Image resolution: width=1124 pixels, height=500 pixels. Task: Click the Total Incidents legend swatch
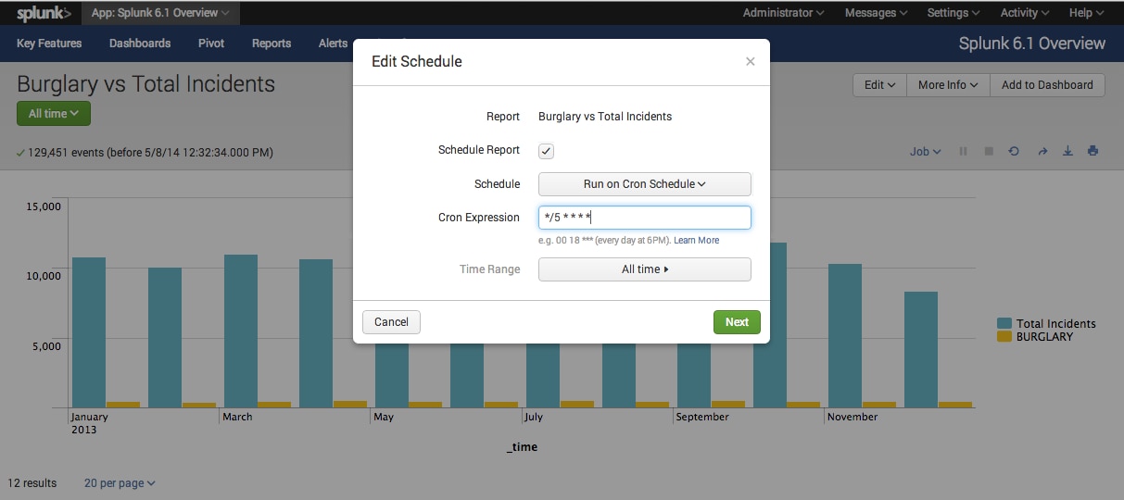[x=1004, y=323]
